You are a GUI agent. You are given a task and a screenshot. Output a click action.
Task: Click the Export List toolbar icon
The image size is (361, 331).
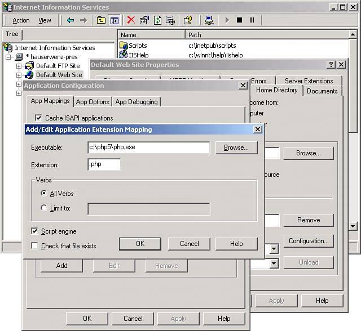pos(170,20)
